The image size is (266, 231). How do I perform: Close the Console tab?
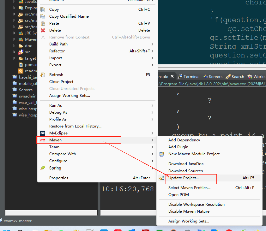172,76
